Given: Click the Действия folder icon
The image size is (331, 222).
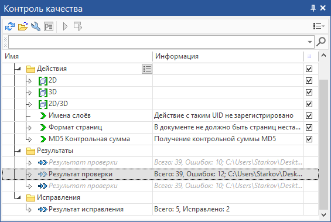Looking at the screenshot, I should click(x=30, y=69).
